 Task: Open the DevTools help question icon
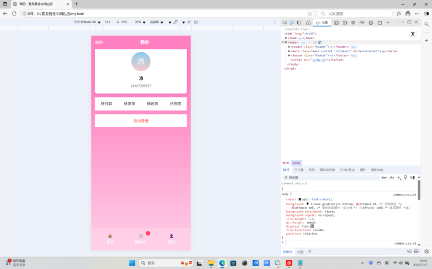(x=410, y=22)
